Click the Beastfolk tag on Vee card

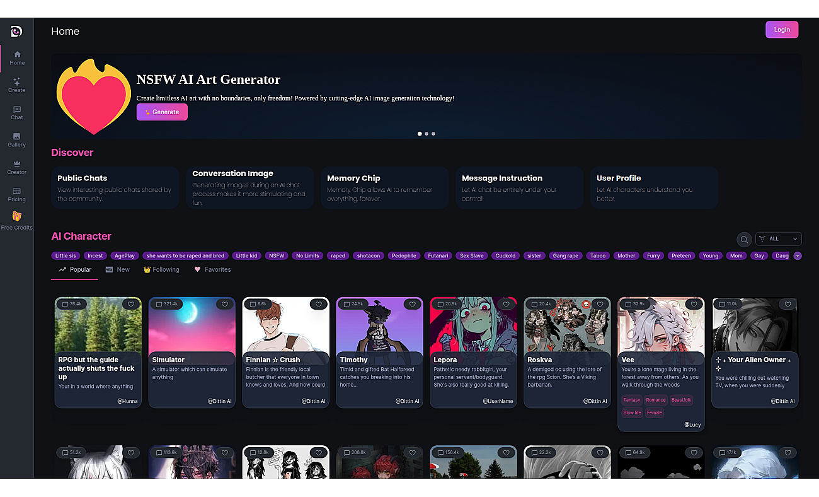[x=681, y=400]
